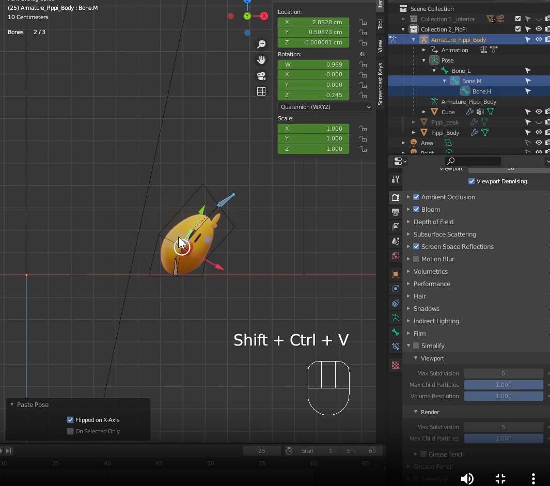The height and width of the screenshot is (486, 550).
Task: Uncheck Screen Space Reflections
Action: tap(416, 247)
